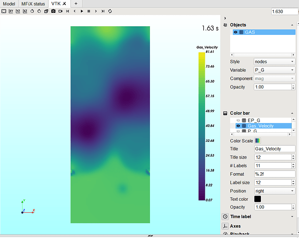299x238 pixels.
Task: Hide the Gas_Velocity color bar
Action: coord(238,126)
